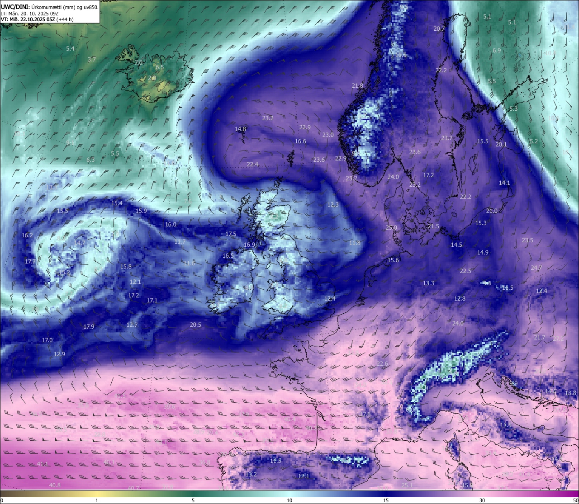Screen dimensions: 579x504
Task: Click the 25.0 value near Denmark
Action: click(391, 227)
